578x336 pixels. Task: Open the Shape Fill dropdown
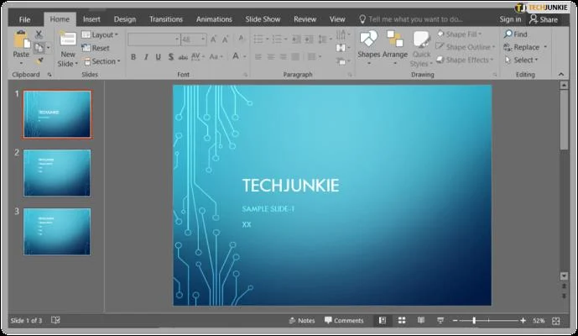pyautogui.click(x=460, y=34)
